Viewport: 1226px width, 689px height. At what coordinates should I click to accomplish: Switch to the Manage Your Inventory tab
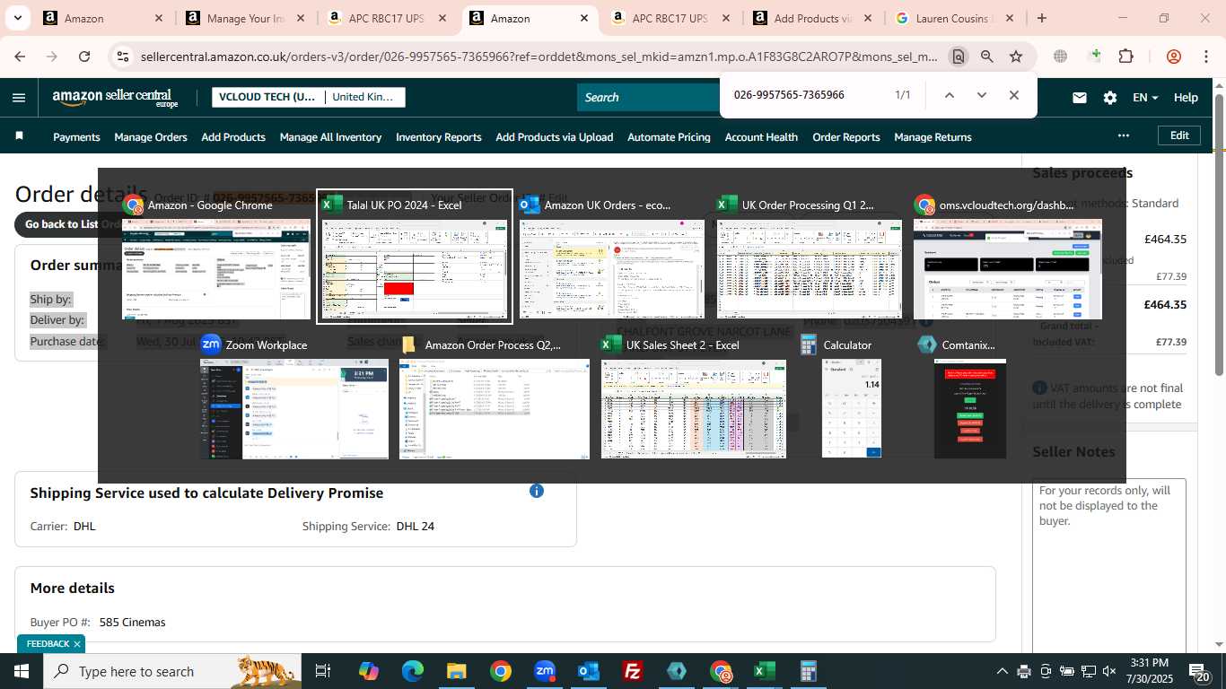pos(244,18)
